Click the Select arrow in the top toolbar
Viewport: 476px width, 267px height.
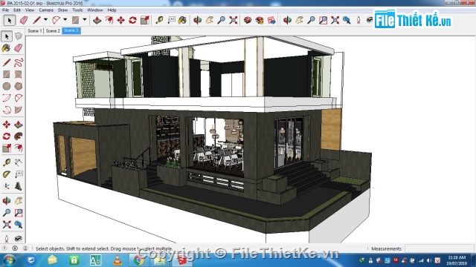coord(9,20)
